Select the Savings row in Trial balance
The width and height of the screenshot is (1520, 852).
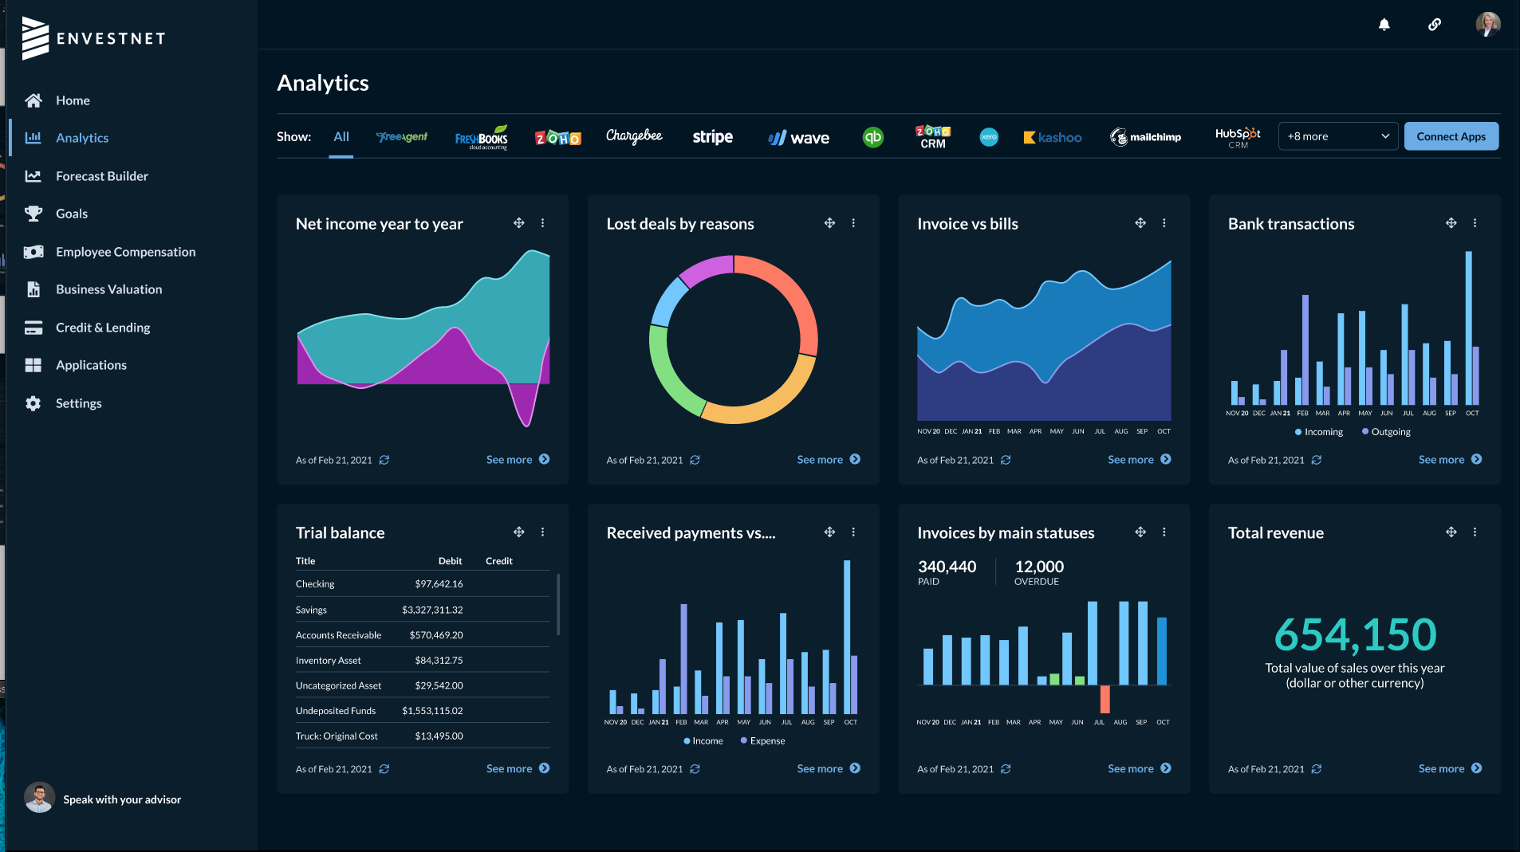(x=423, y=610)
